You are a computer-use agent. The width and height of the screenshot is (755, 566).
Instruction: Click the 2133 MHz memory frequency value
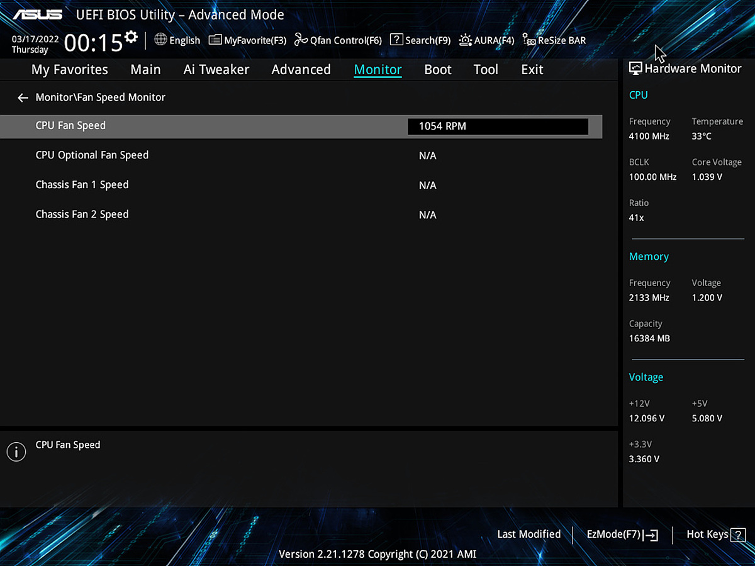[x=649, y=297]
